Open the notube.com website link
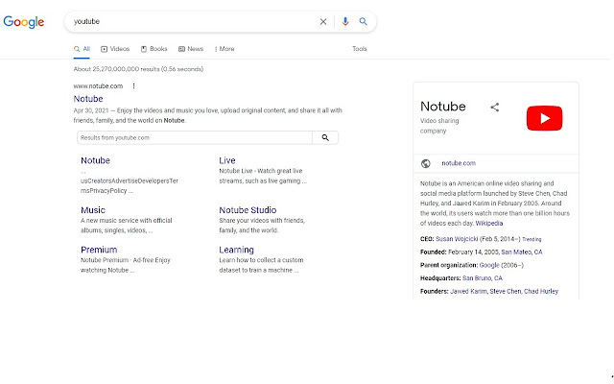The height and width of the screenshot is (384, 614). tap(459, 163)
